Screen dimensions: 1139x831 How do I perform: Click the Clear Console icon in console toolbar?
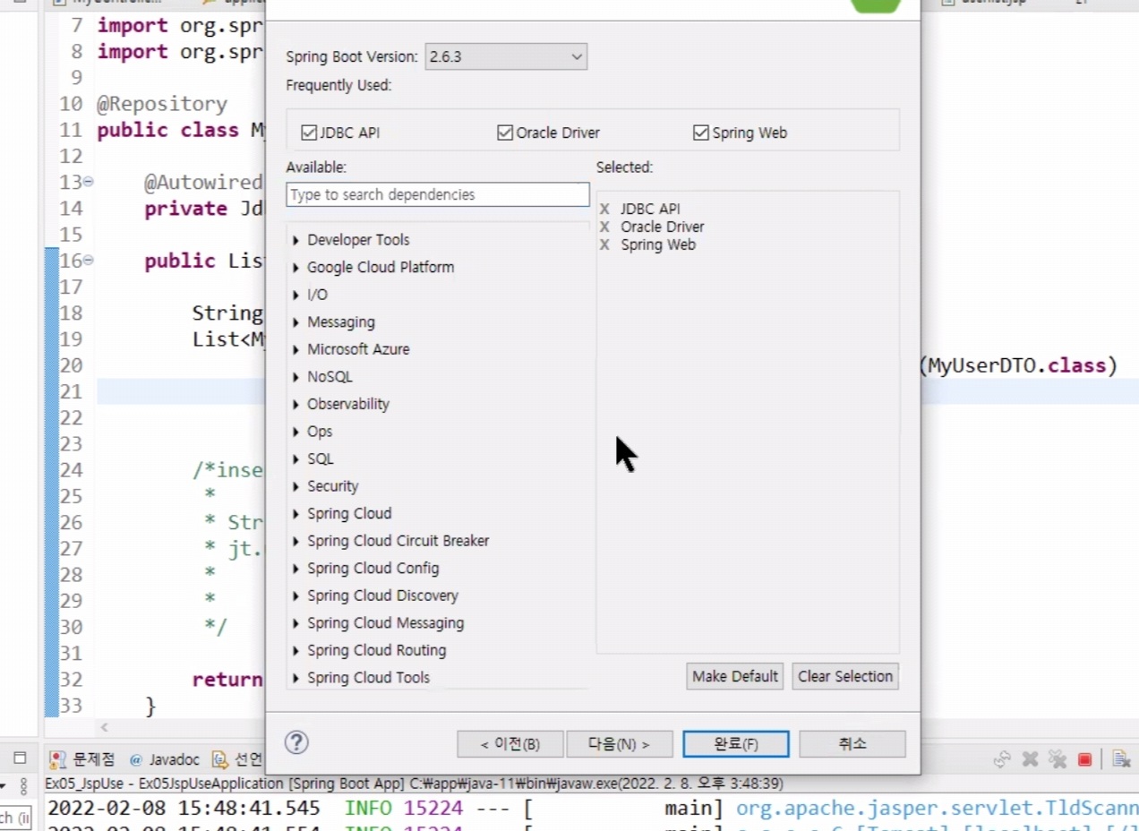coord(1121,759)
